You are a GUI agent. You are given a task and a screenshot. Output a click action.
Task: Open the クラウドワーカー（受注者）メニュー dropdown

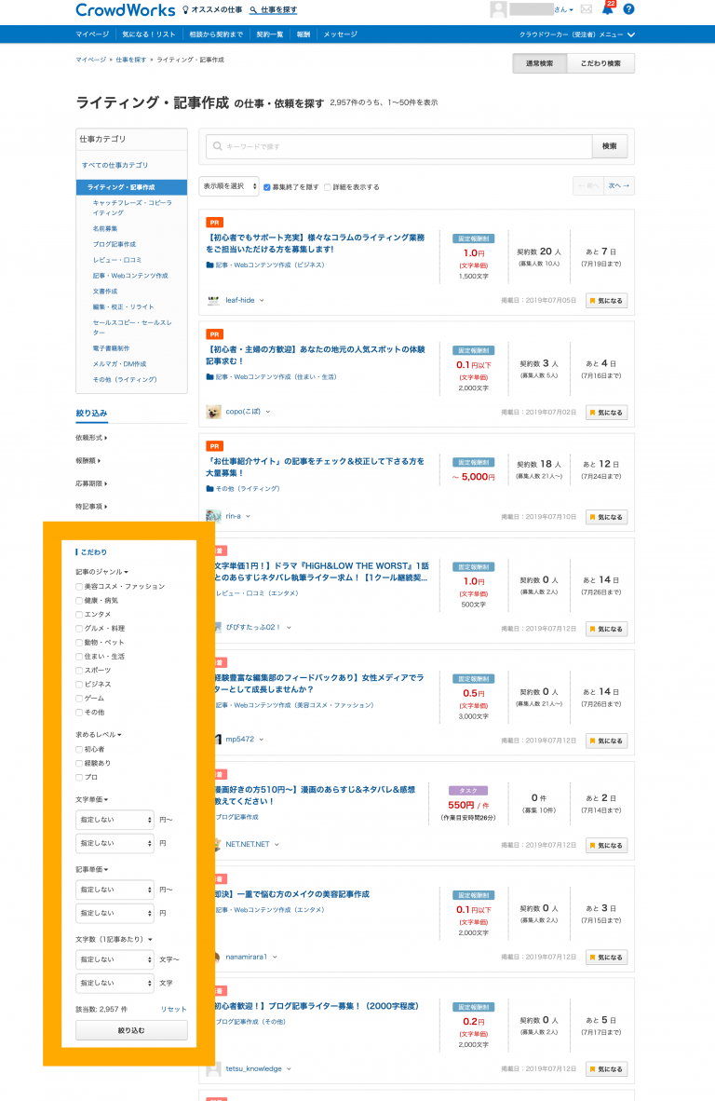577,34
